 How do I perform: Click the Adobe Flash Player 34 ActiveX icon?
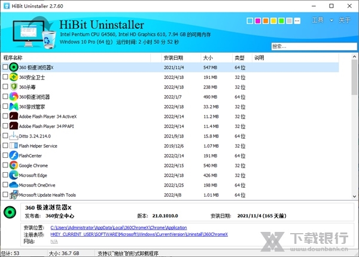[x=13, y=116]
